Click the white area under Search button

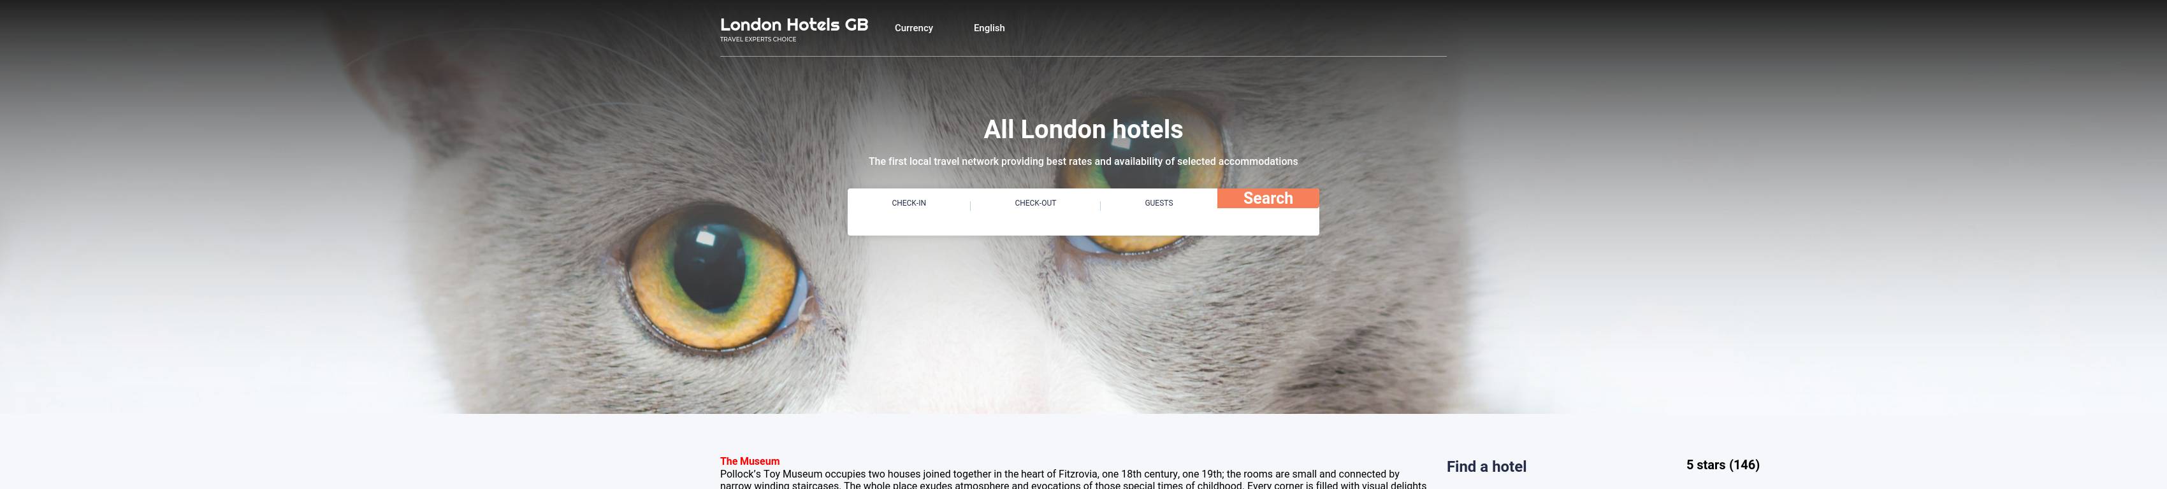coord(1268,222)
